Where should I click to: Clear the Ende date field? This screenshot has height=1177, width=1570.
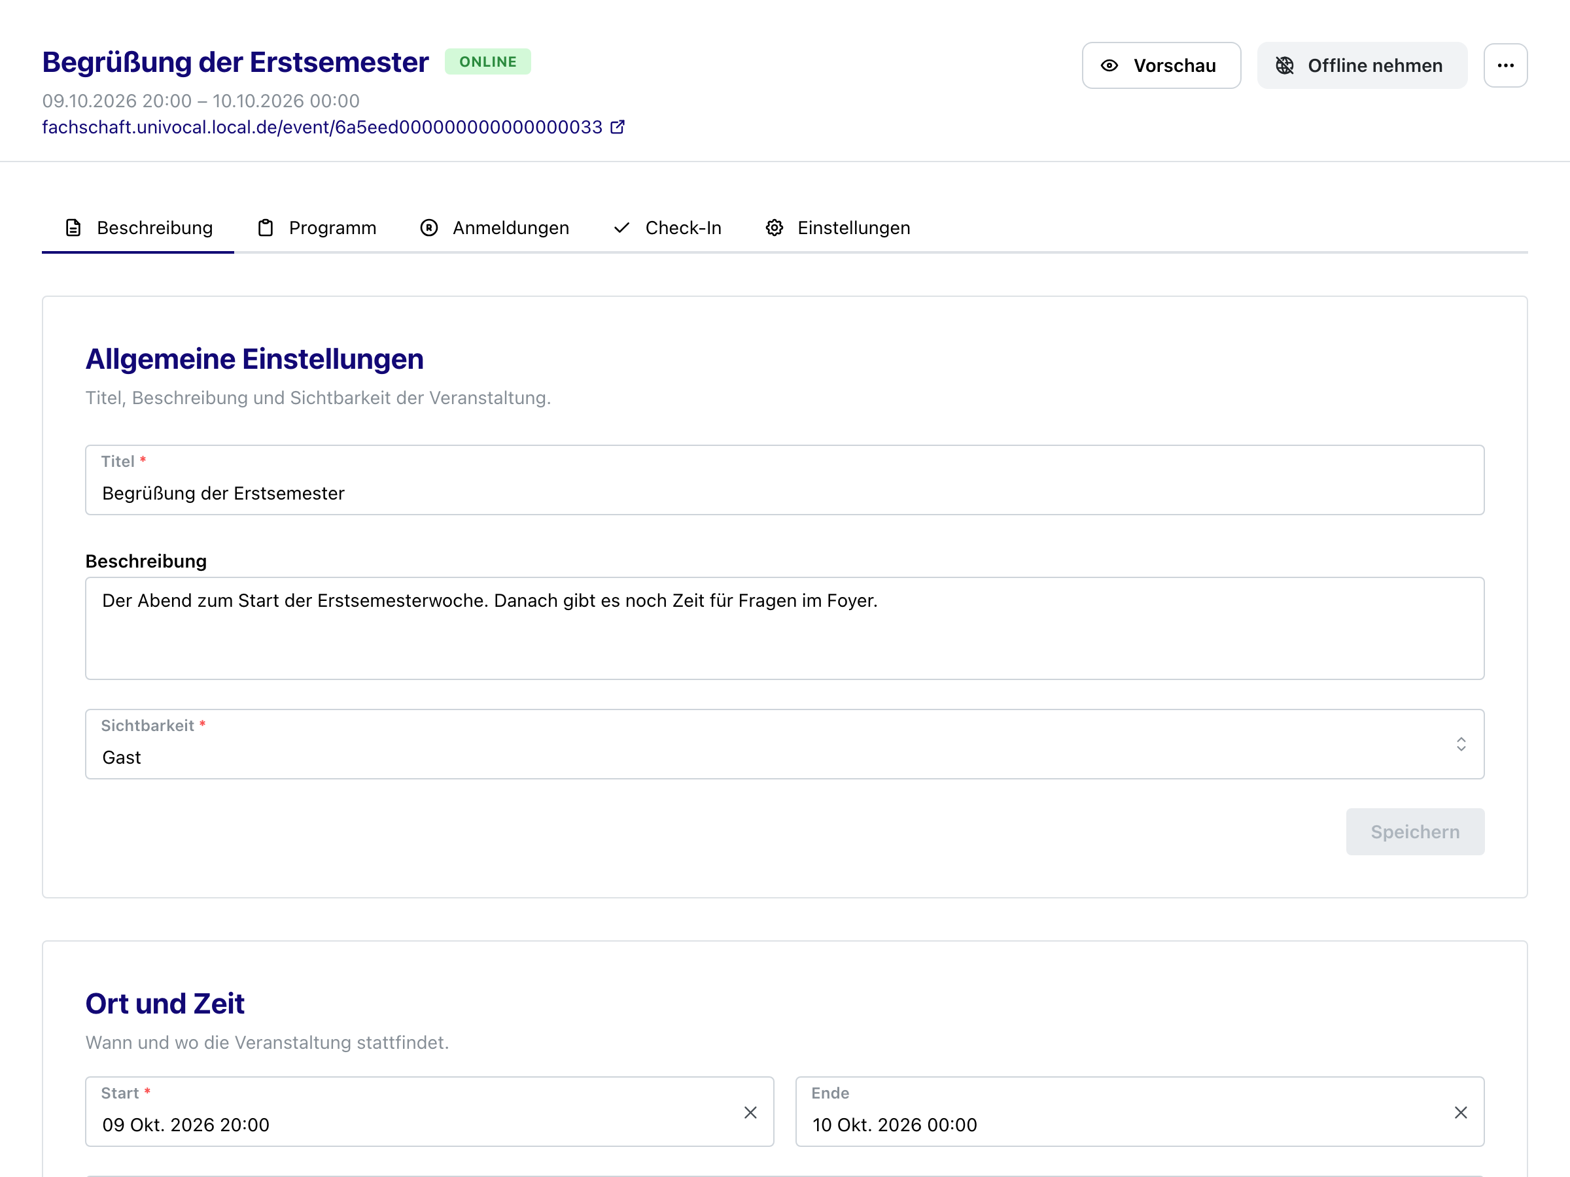(1461, 1112)
